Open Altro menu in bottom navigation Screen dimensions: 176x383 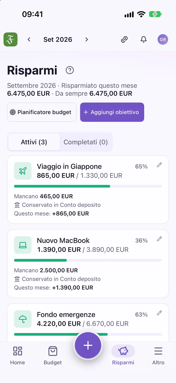click(158, 355)
